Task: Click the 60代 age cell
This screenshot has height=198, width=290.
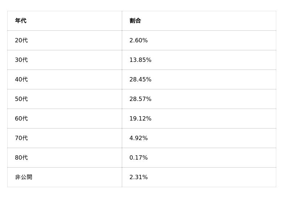Action: (21, 119)
